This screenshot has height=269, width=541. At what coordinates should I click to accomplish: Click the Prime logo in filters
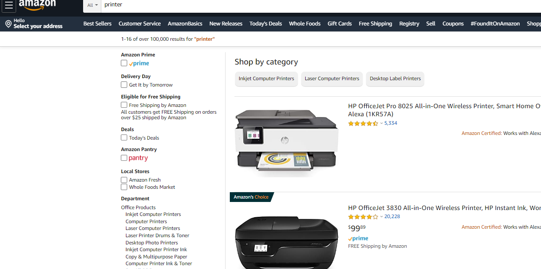click(139, 63)
